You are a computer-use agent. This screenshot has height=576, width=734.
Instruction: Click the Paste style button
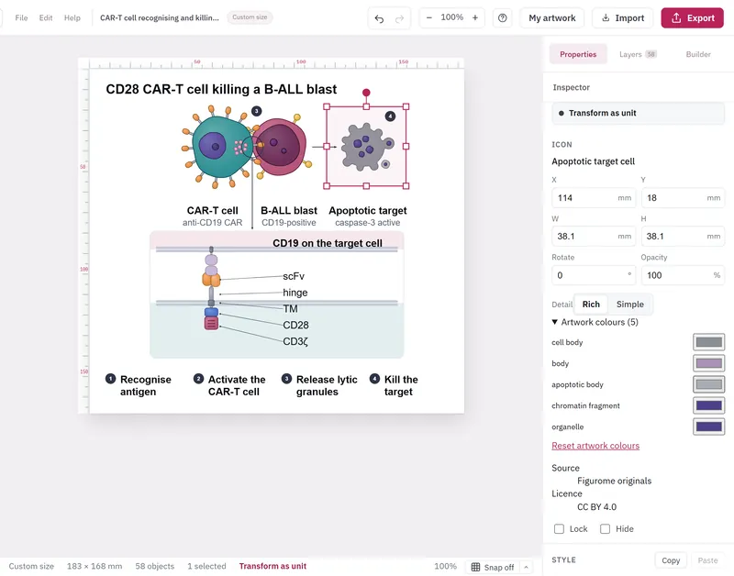point(707,560)
